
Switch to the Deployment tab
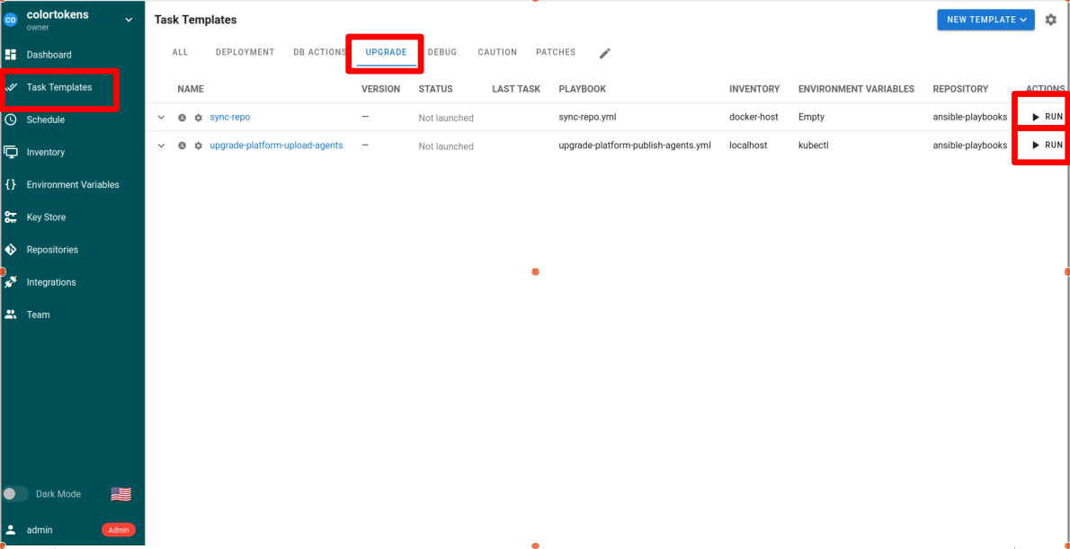tap(245, 52)
